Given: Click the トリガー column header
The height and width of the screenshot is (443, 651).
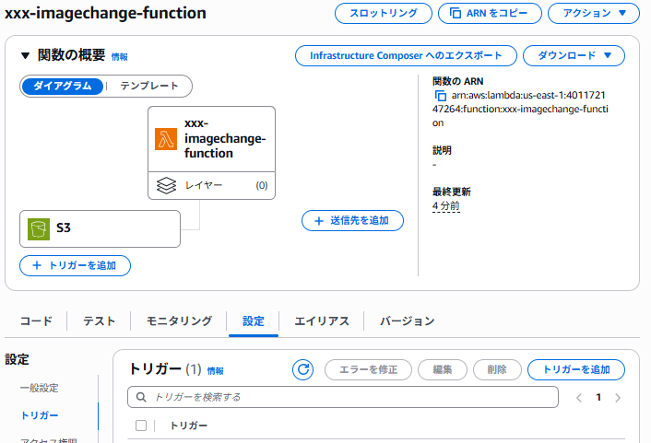Looking at the screenshot, I should point(189,426).
